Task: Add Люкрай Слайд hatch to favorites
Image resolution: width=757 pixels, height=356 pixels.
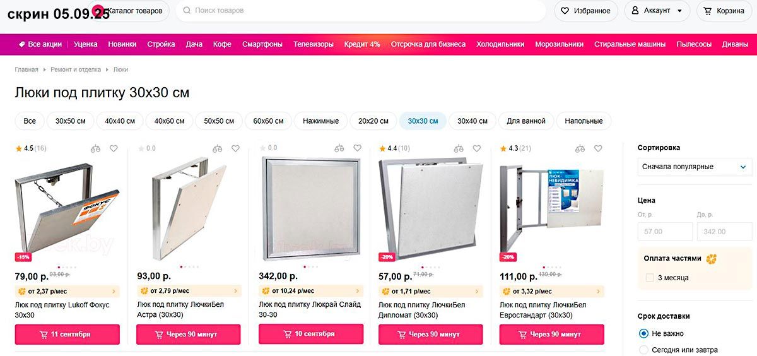Action: 357,148
